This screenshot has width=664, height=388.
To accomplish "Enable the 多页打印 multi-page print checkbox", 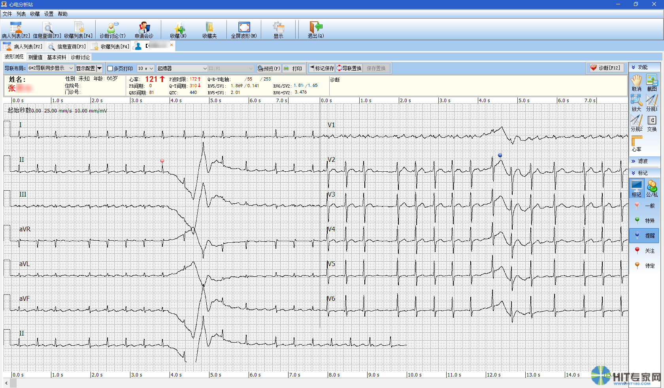I will (x=110, y=69).
